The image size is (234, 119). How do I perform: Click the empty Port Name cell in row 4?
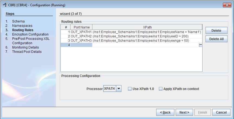(81, 45)
